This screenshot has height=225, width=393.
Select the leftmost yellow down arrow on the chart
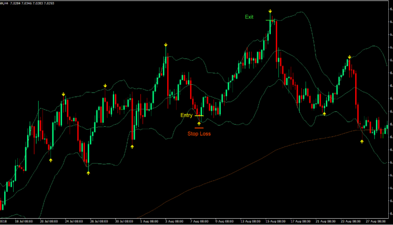63,94
